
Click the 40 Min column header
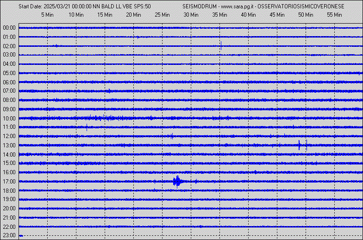248,15
